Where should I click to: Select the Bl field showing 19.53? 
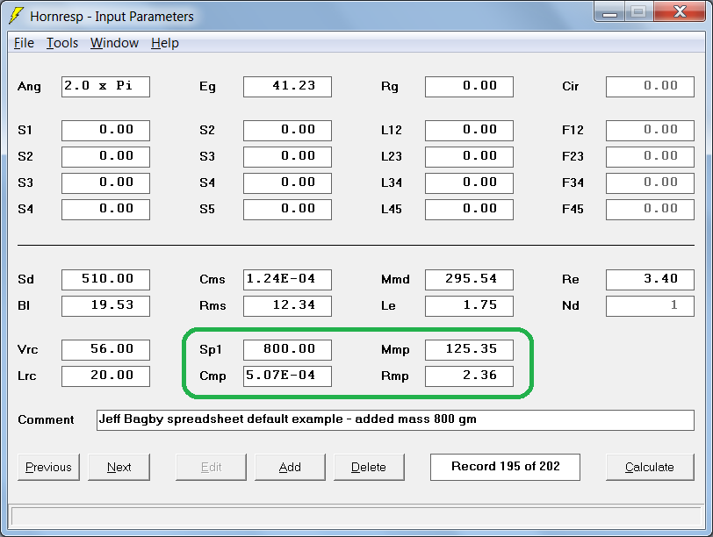point(106,305)
